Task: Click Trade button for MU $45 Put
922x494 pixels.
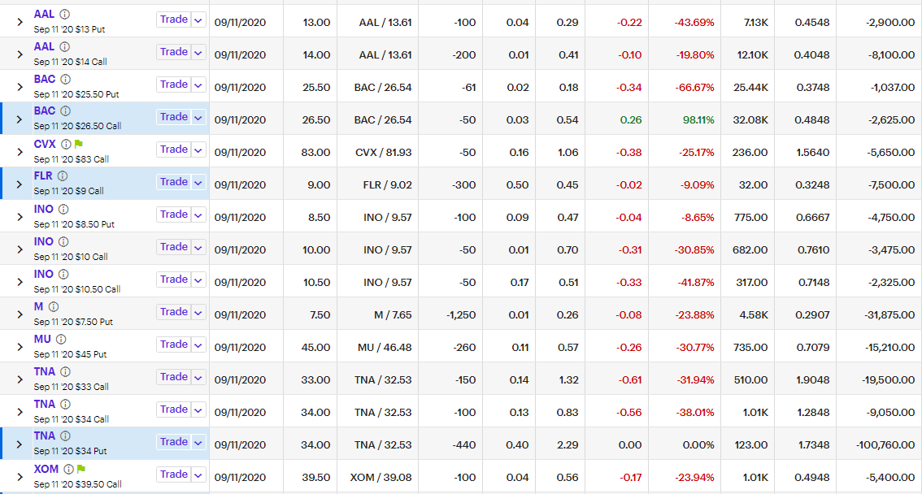Action: coord(174,344)
